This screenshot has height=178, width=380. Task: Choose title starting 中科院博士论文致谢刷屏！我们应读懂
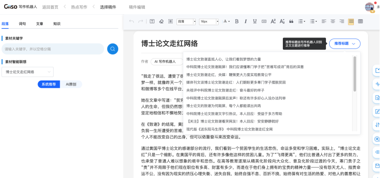[x=245, y=67]
